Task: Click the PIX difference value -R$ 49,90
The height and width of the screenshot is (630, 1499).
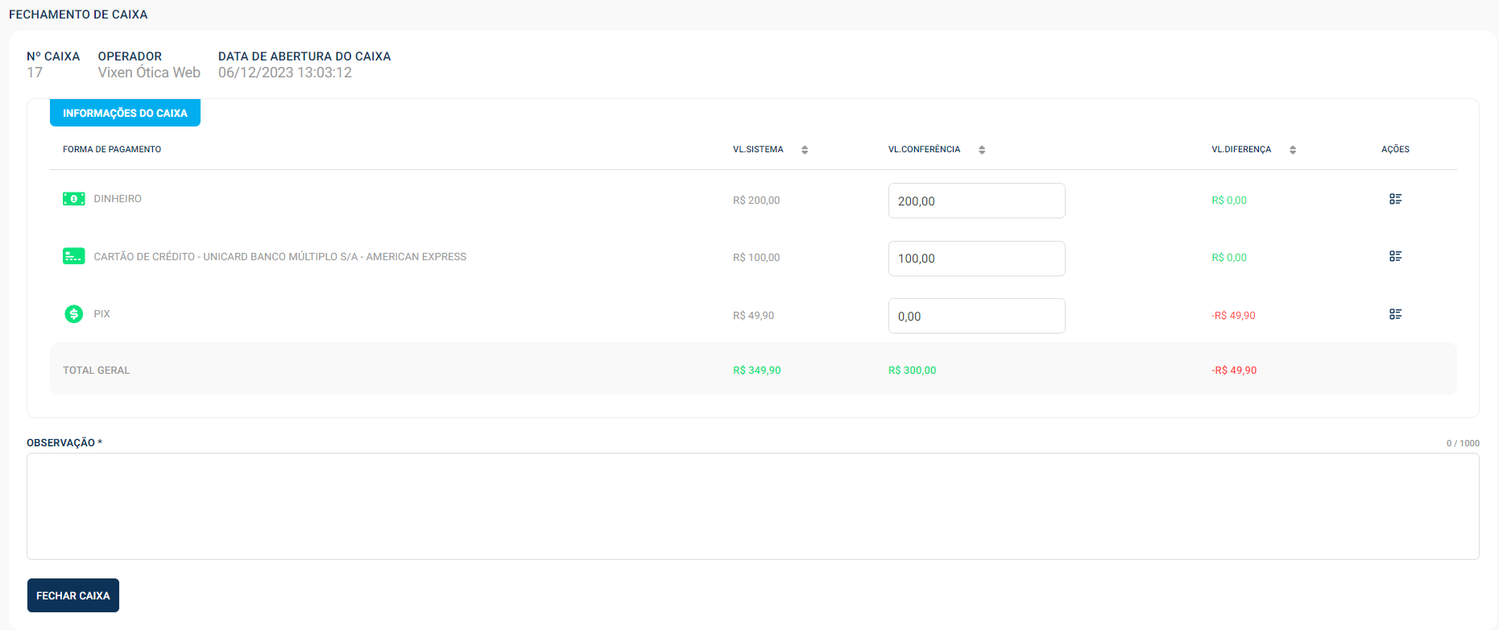Action: (x=1233, y=316)
